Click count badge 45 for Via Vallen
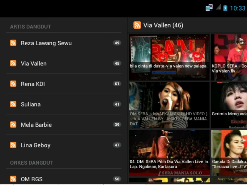Viewport: 247px width, 185px height. pos(117,63)
